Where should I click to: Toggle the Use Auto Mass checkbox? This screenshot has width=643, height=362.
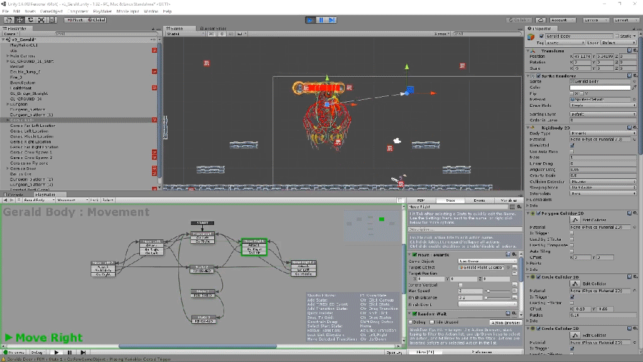[573, 151]
